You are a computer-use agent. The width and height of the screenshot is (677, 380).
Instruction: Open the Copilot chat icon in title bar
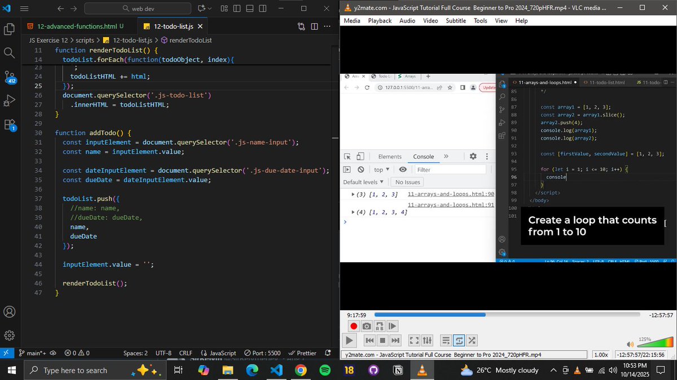202,8
